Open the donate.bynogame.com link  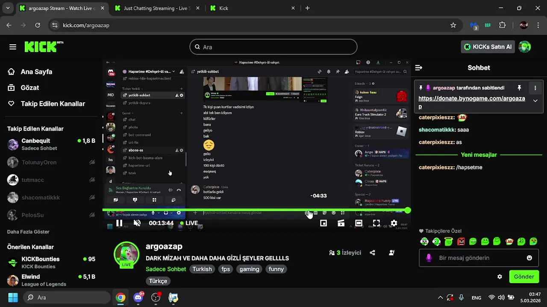point(471,102)
